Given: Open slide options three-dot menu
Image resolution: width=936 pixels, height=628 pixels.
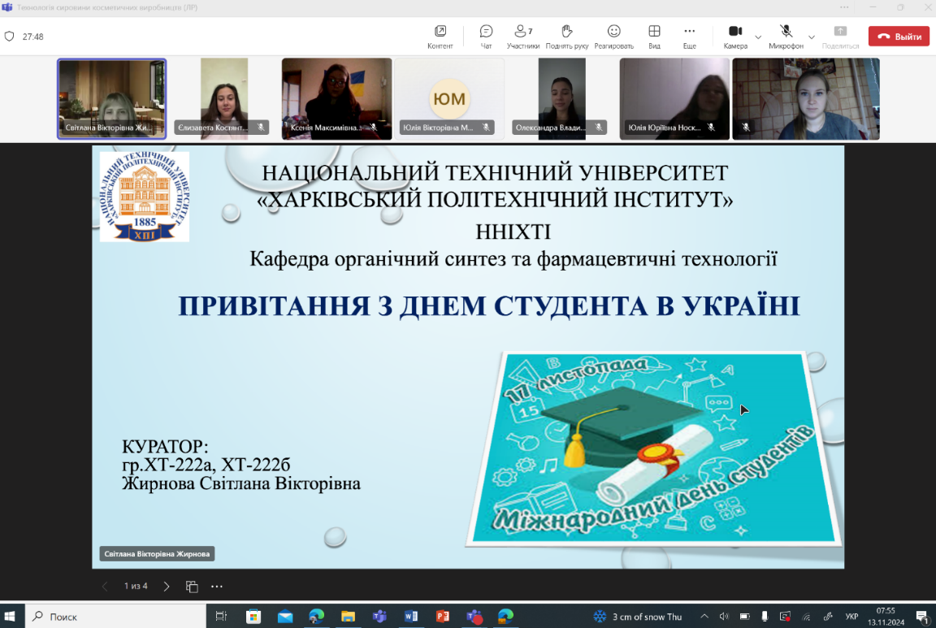Looking at the screenshot, I should [217, 586].
